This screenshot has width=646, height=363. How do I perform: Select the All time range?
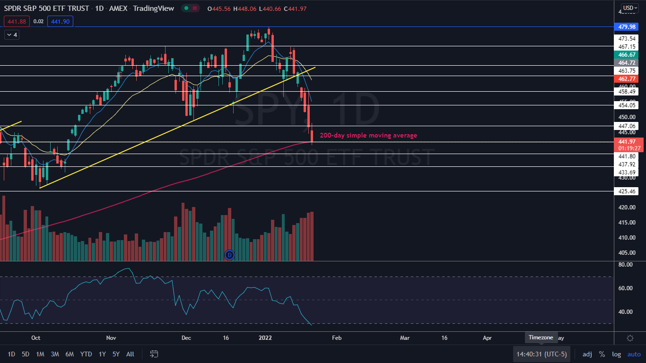(130, 354)
